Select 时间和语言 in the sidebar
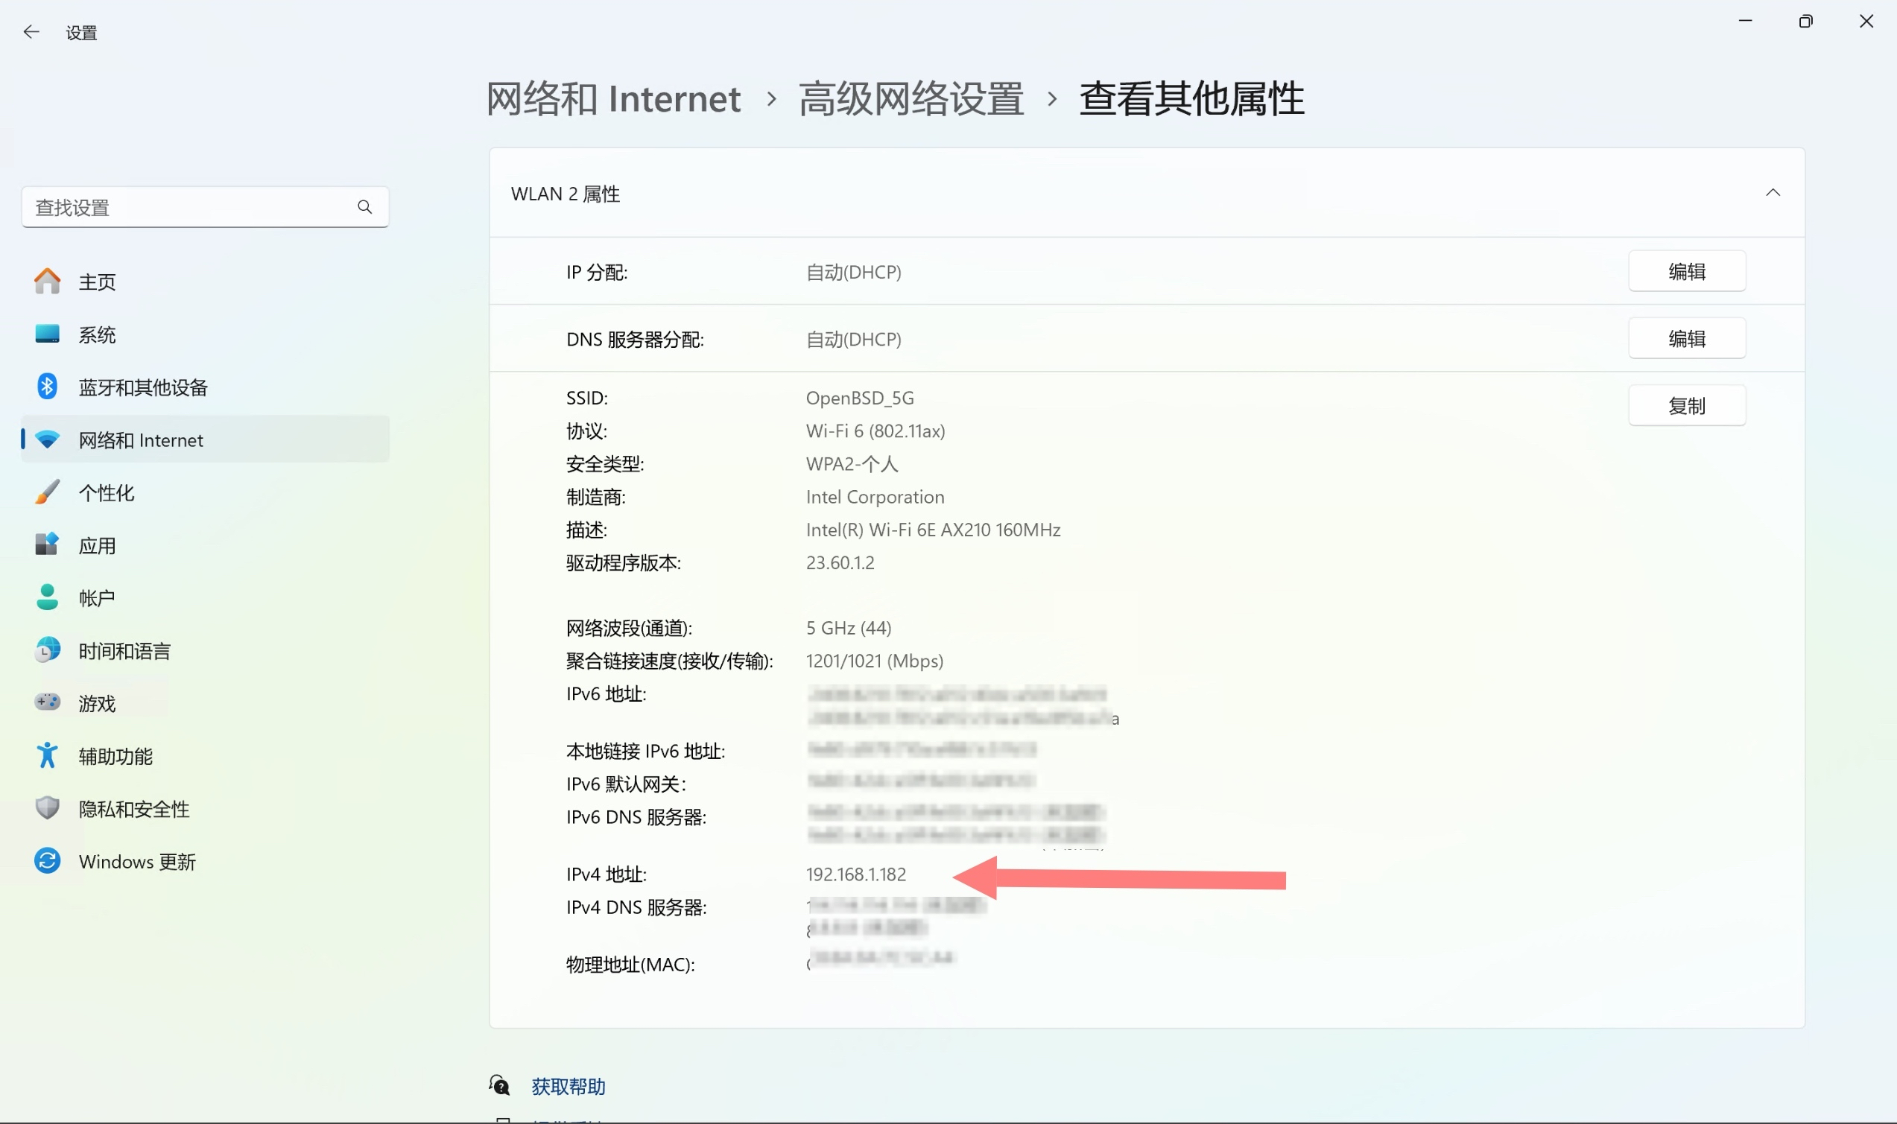 [x=125, y=650]
